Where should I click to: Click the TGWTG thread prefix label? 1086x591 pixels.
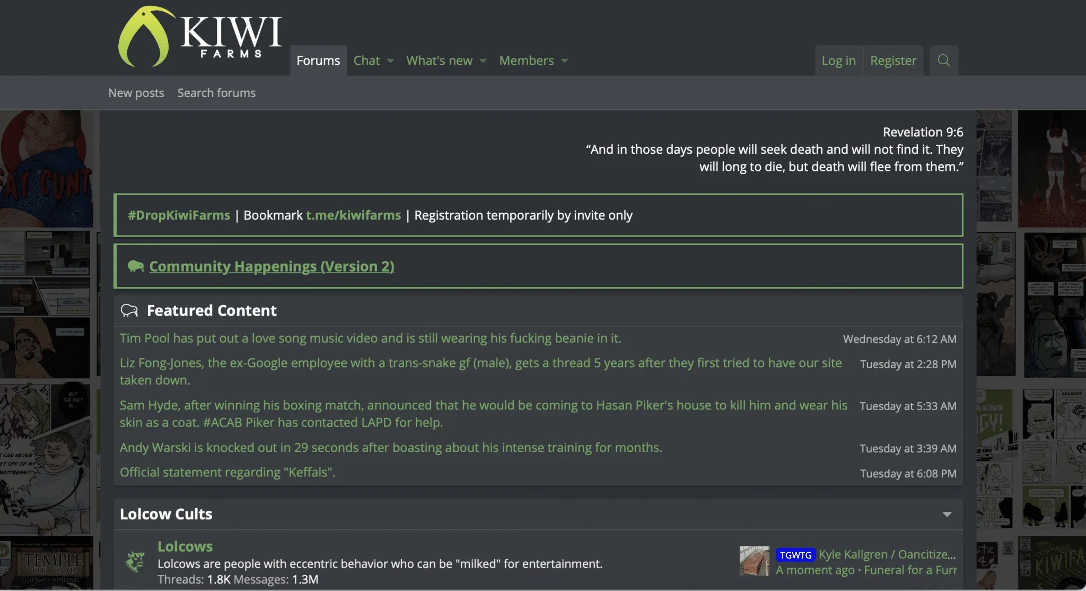795,555
